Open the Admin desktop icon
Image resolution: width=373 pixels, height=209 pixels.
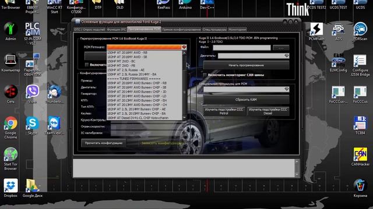pyautogui.click(x=10, y=31)
